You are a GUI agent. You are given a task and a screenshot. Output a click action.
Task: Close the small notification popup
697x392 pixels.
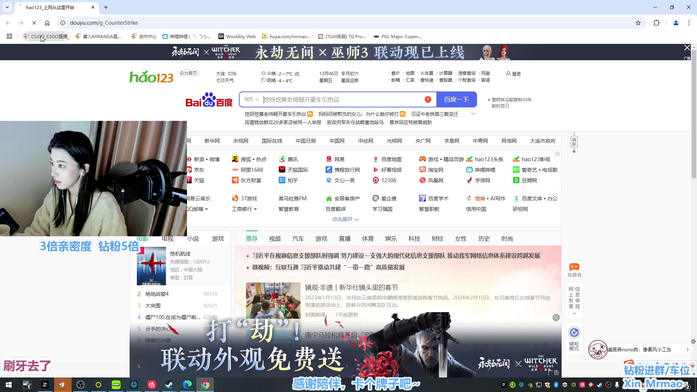[x=693, y=342]
